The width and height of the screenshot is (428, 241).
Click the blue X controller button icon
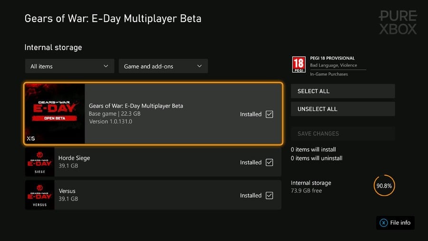(383, 223)
